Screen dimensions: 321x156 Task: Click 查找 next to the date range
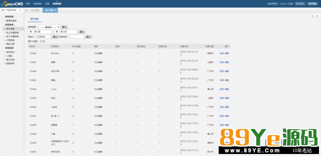[81, 32]
